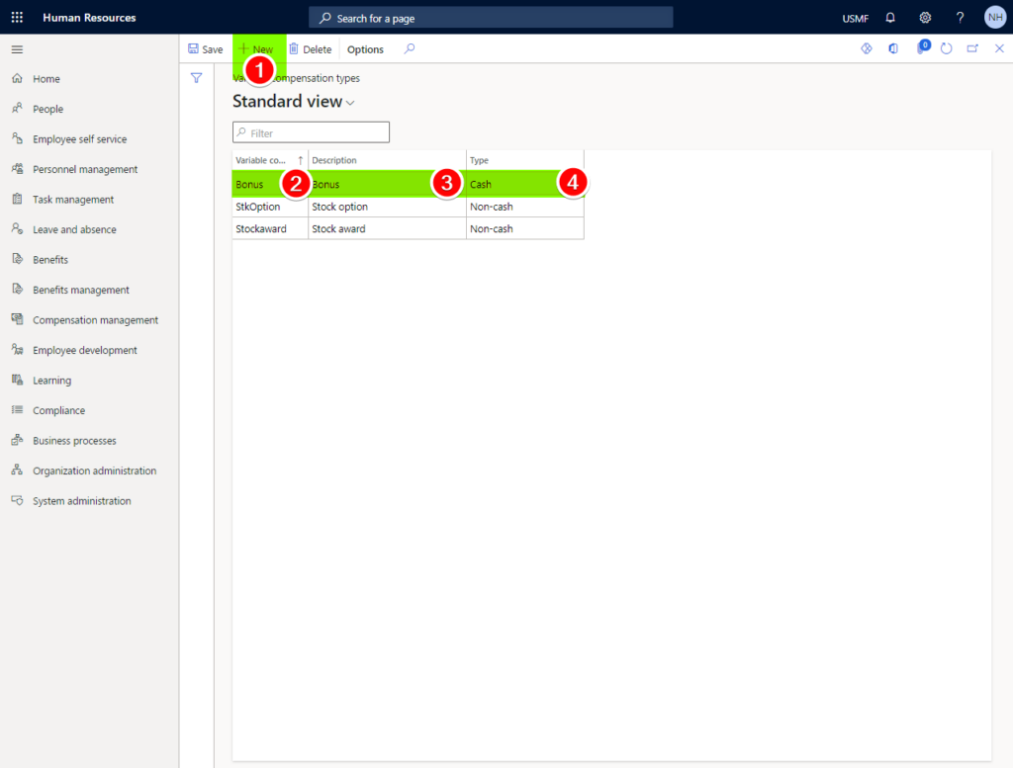Select the Stock award description cell

pyautogui.click(x=387, y=228)
